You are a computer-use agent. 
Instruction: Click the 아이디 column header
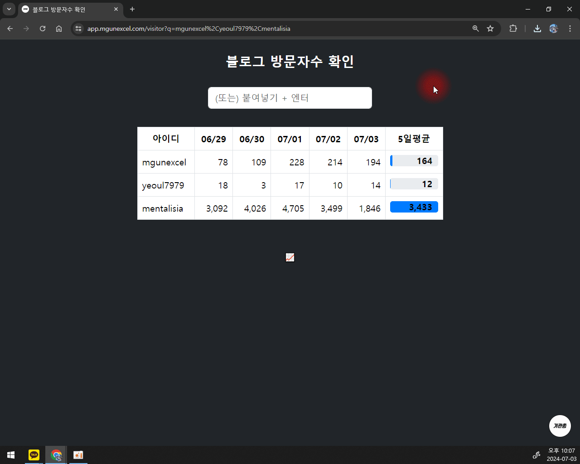point(166,139)
